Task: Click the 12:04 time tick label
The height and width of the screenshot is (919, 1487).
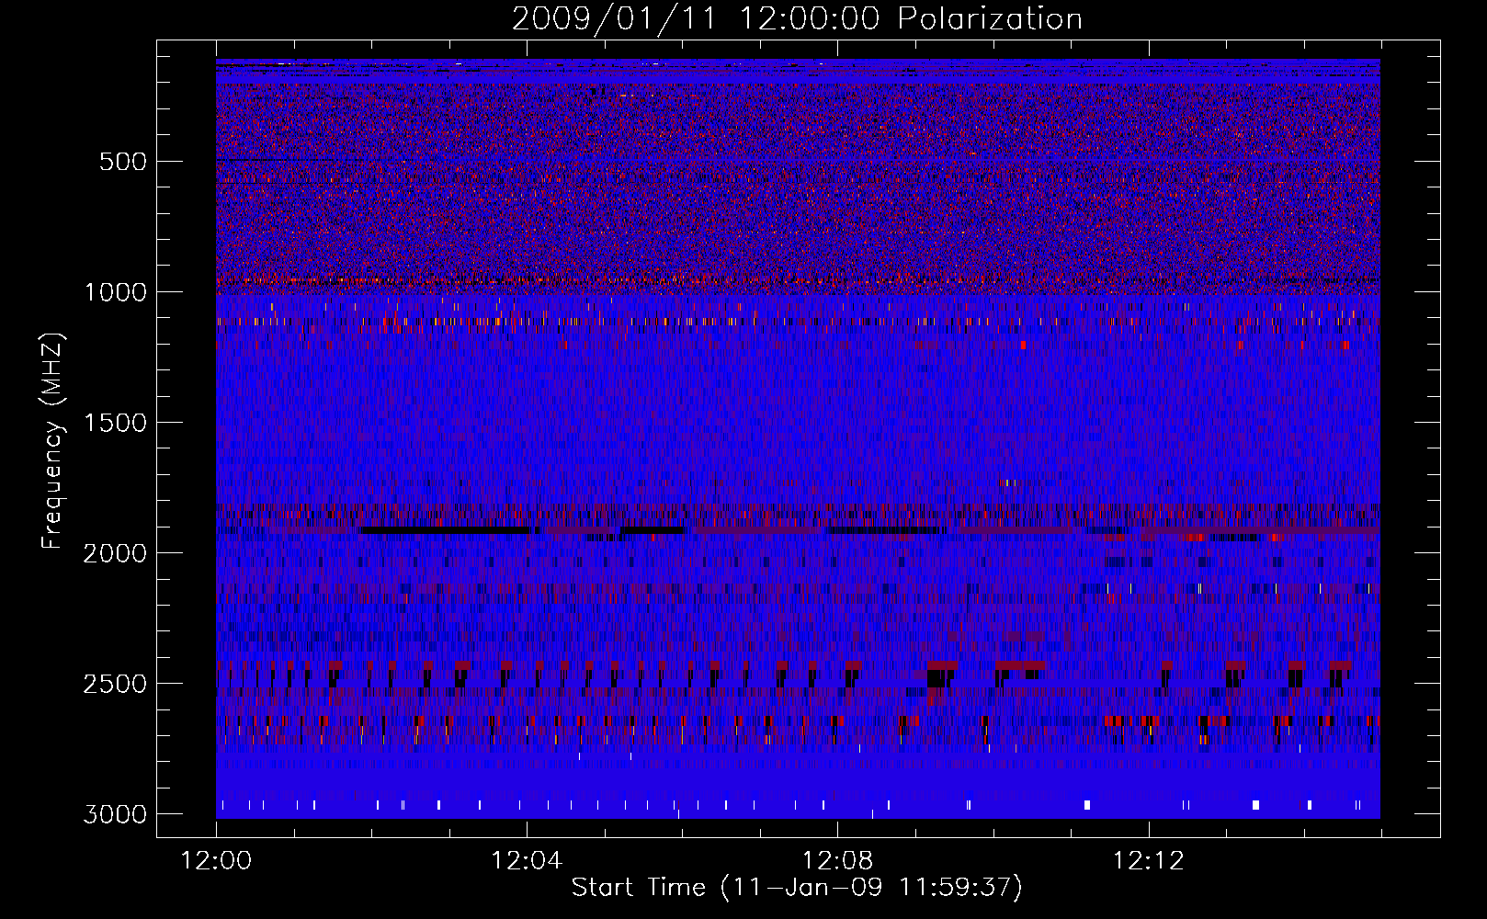Action: (x=527, y=861)
